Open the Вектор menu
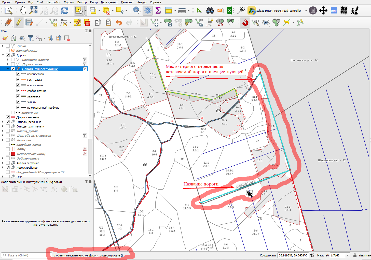Image resolution: width=371 pixels, height=260 pixels. click(82, 2)
